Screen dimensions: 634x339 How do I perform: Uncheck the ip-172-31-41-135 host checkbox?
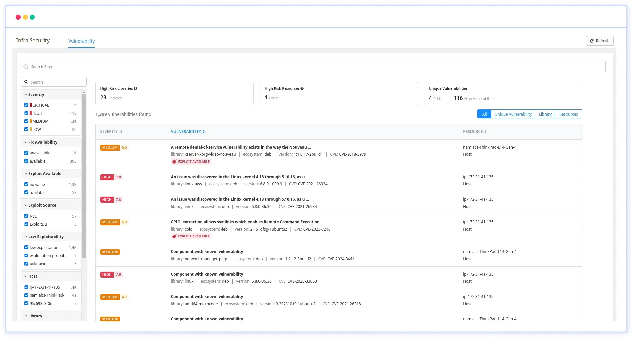click(26, 287)
